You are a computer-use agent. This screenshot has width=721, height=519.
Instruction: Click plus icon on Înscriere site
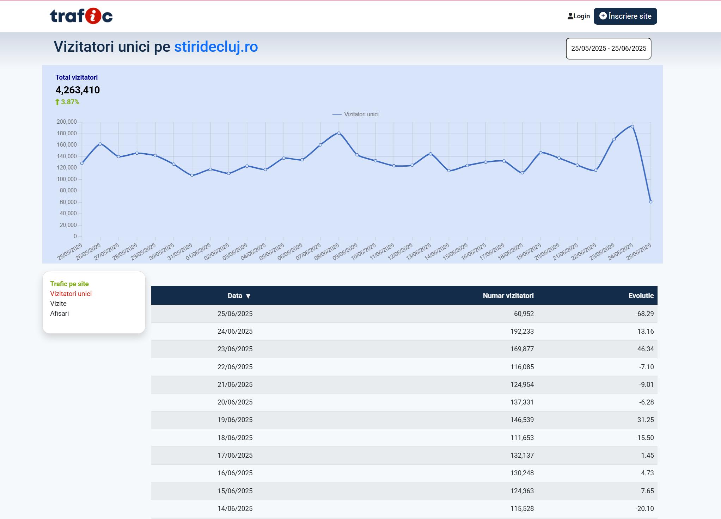603,16
